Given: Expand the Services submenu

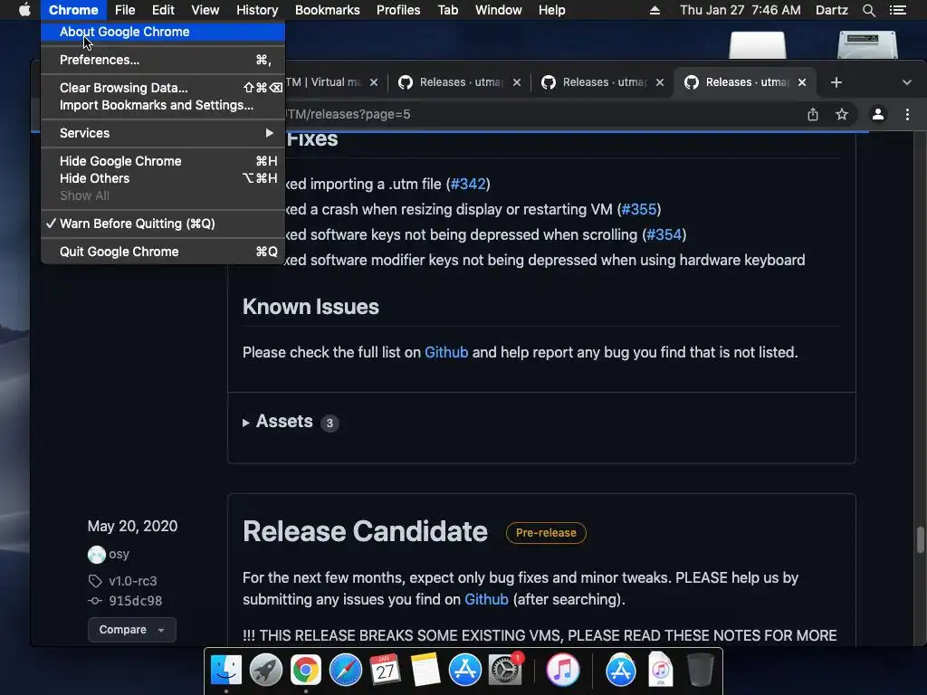Looking at the screenshot, I should 163,133.
